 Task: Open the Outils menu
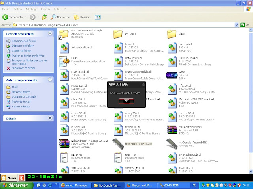tap(57, 9)
